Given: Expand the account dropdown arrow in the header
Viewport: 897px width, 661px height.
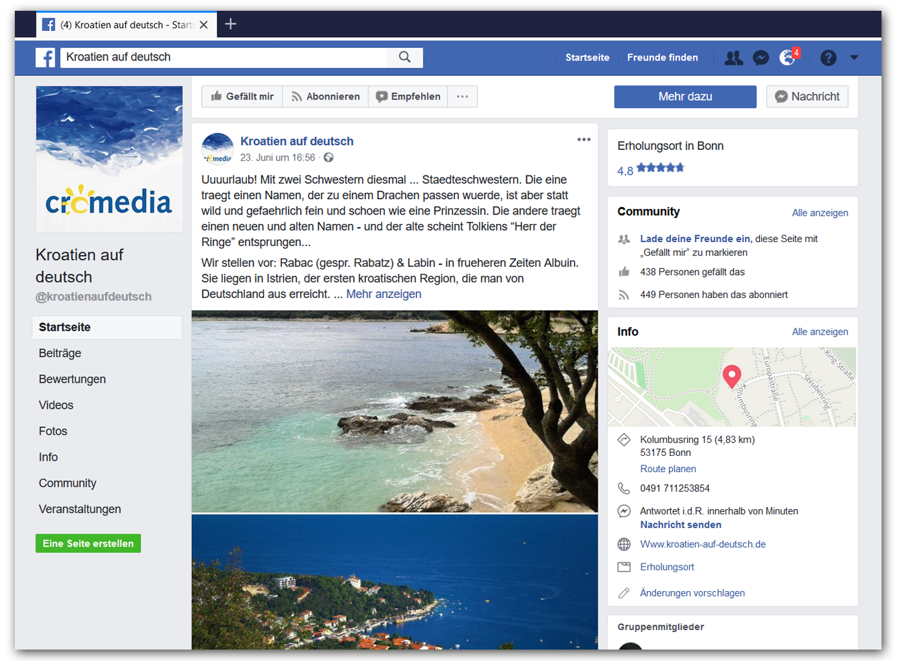Looking at the screenshot, I should pyautogui.click(x=854, y=58).
